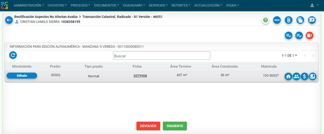Image resolution: width=324 pixels, height=134 pixels.
Task: Click the dollar sign icon in the row
Action: 304,76
